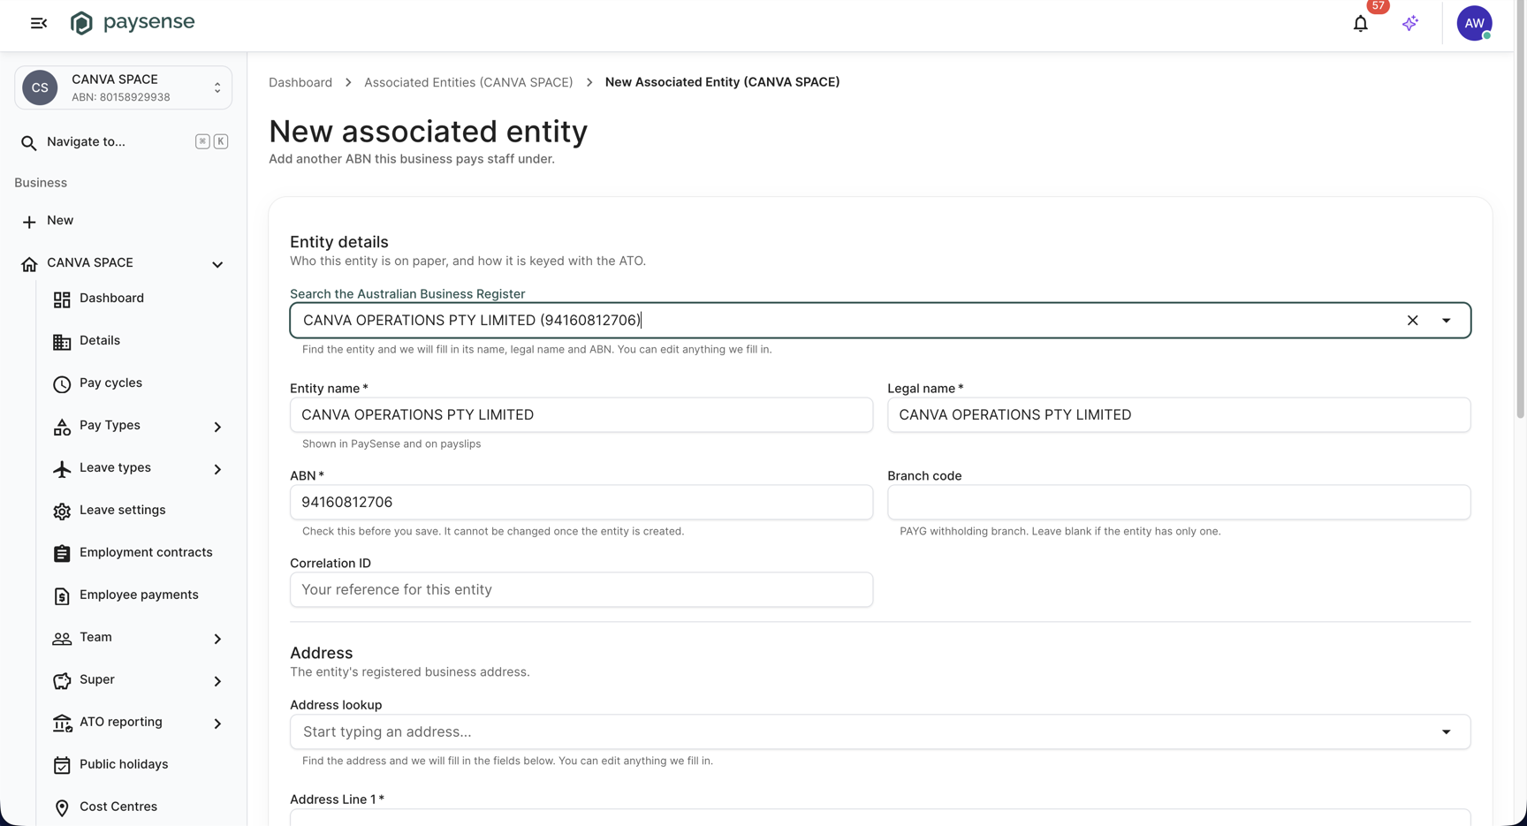Screen dimensions: 1527x826
Task: Click the Pay Types shapes icon
Action: [x=62, y=426]
